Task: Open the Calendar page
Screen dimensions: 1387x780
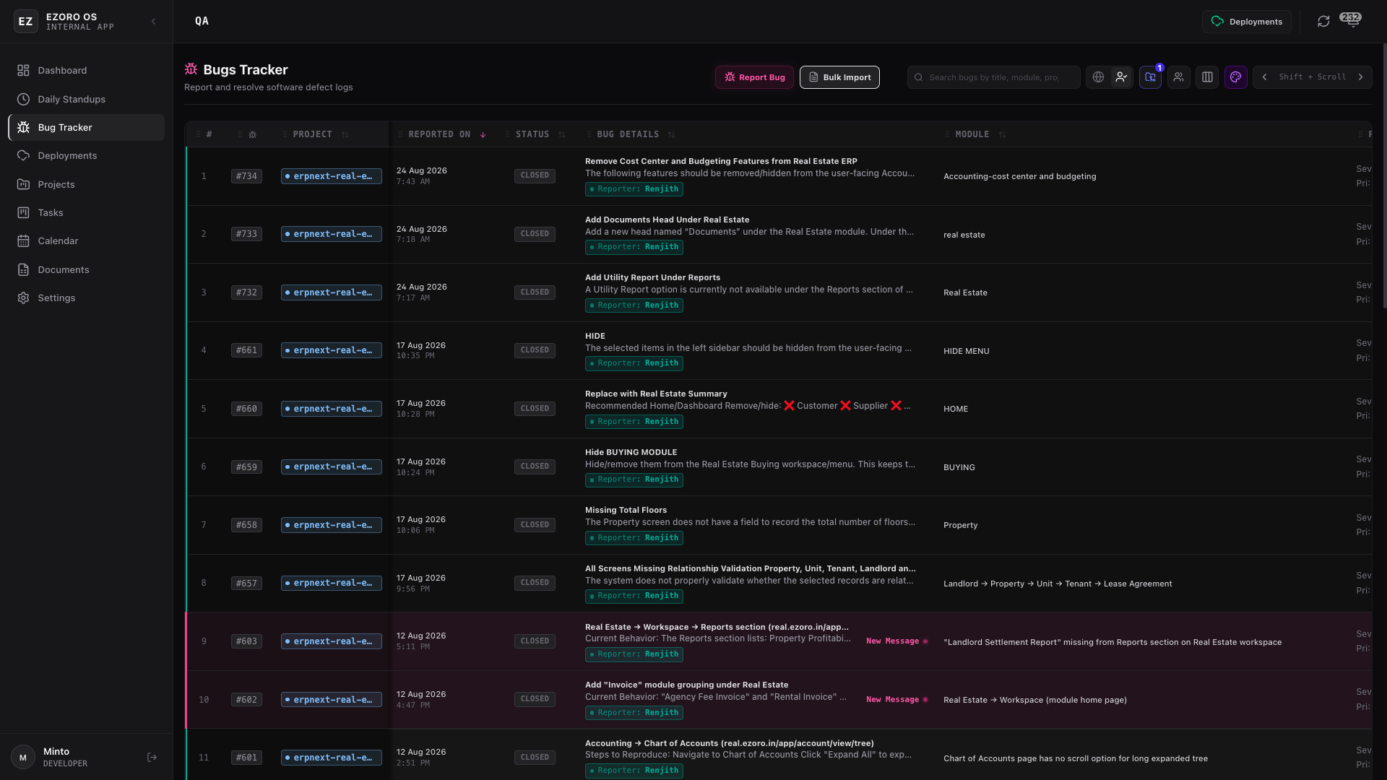Action: pyautogui.click(x=86, y=240)
